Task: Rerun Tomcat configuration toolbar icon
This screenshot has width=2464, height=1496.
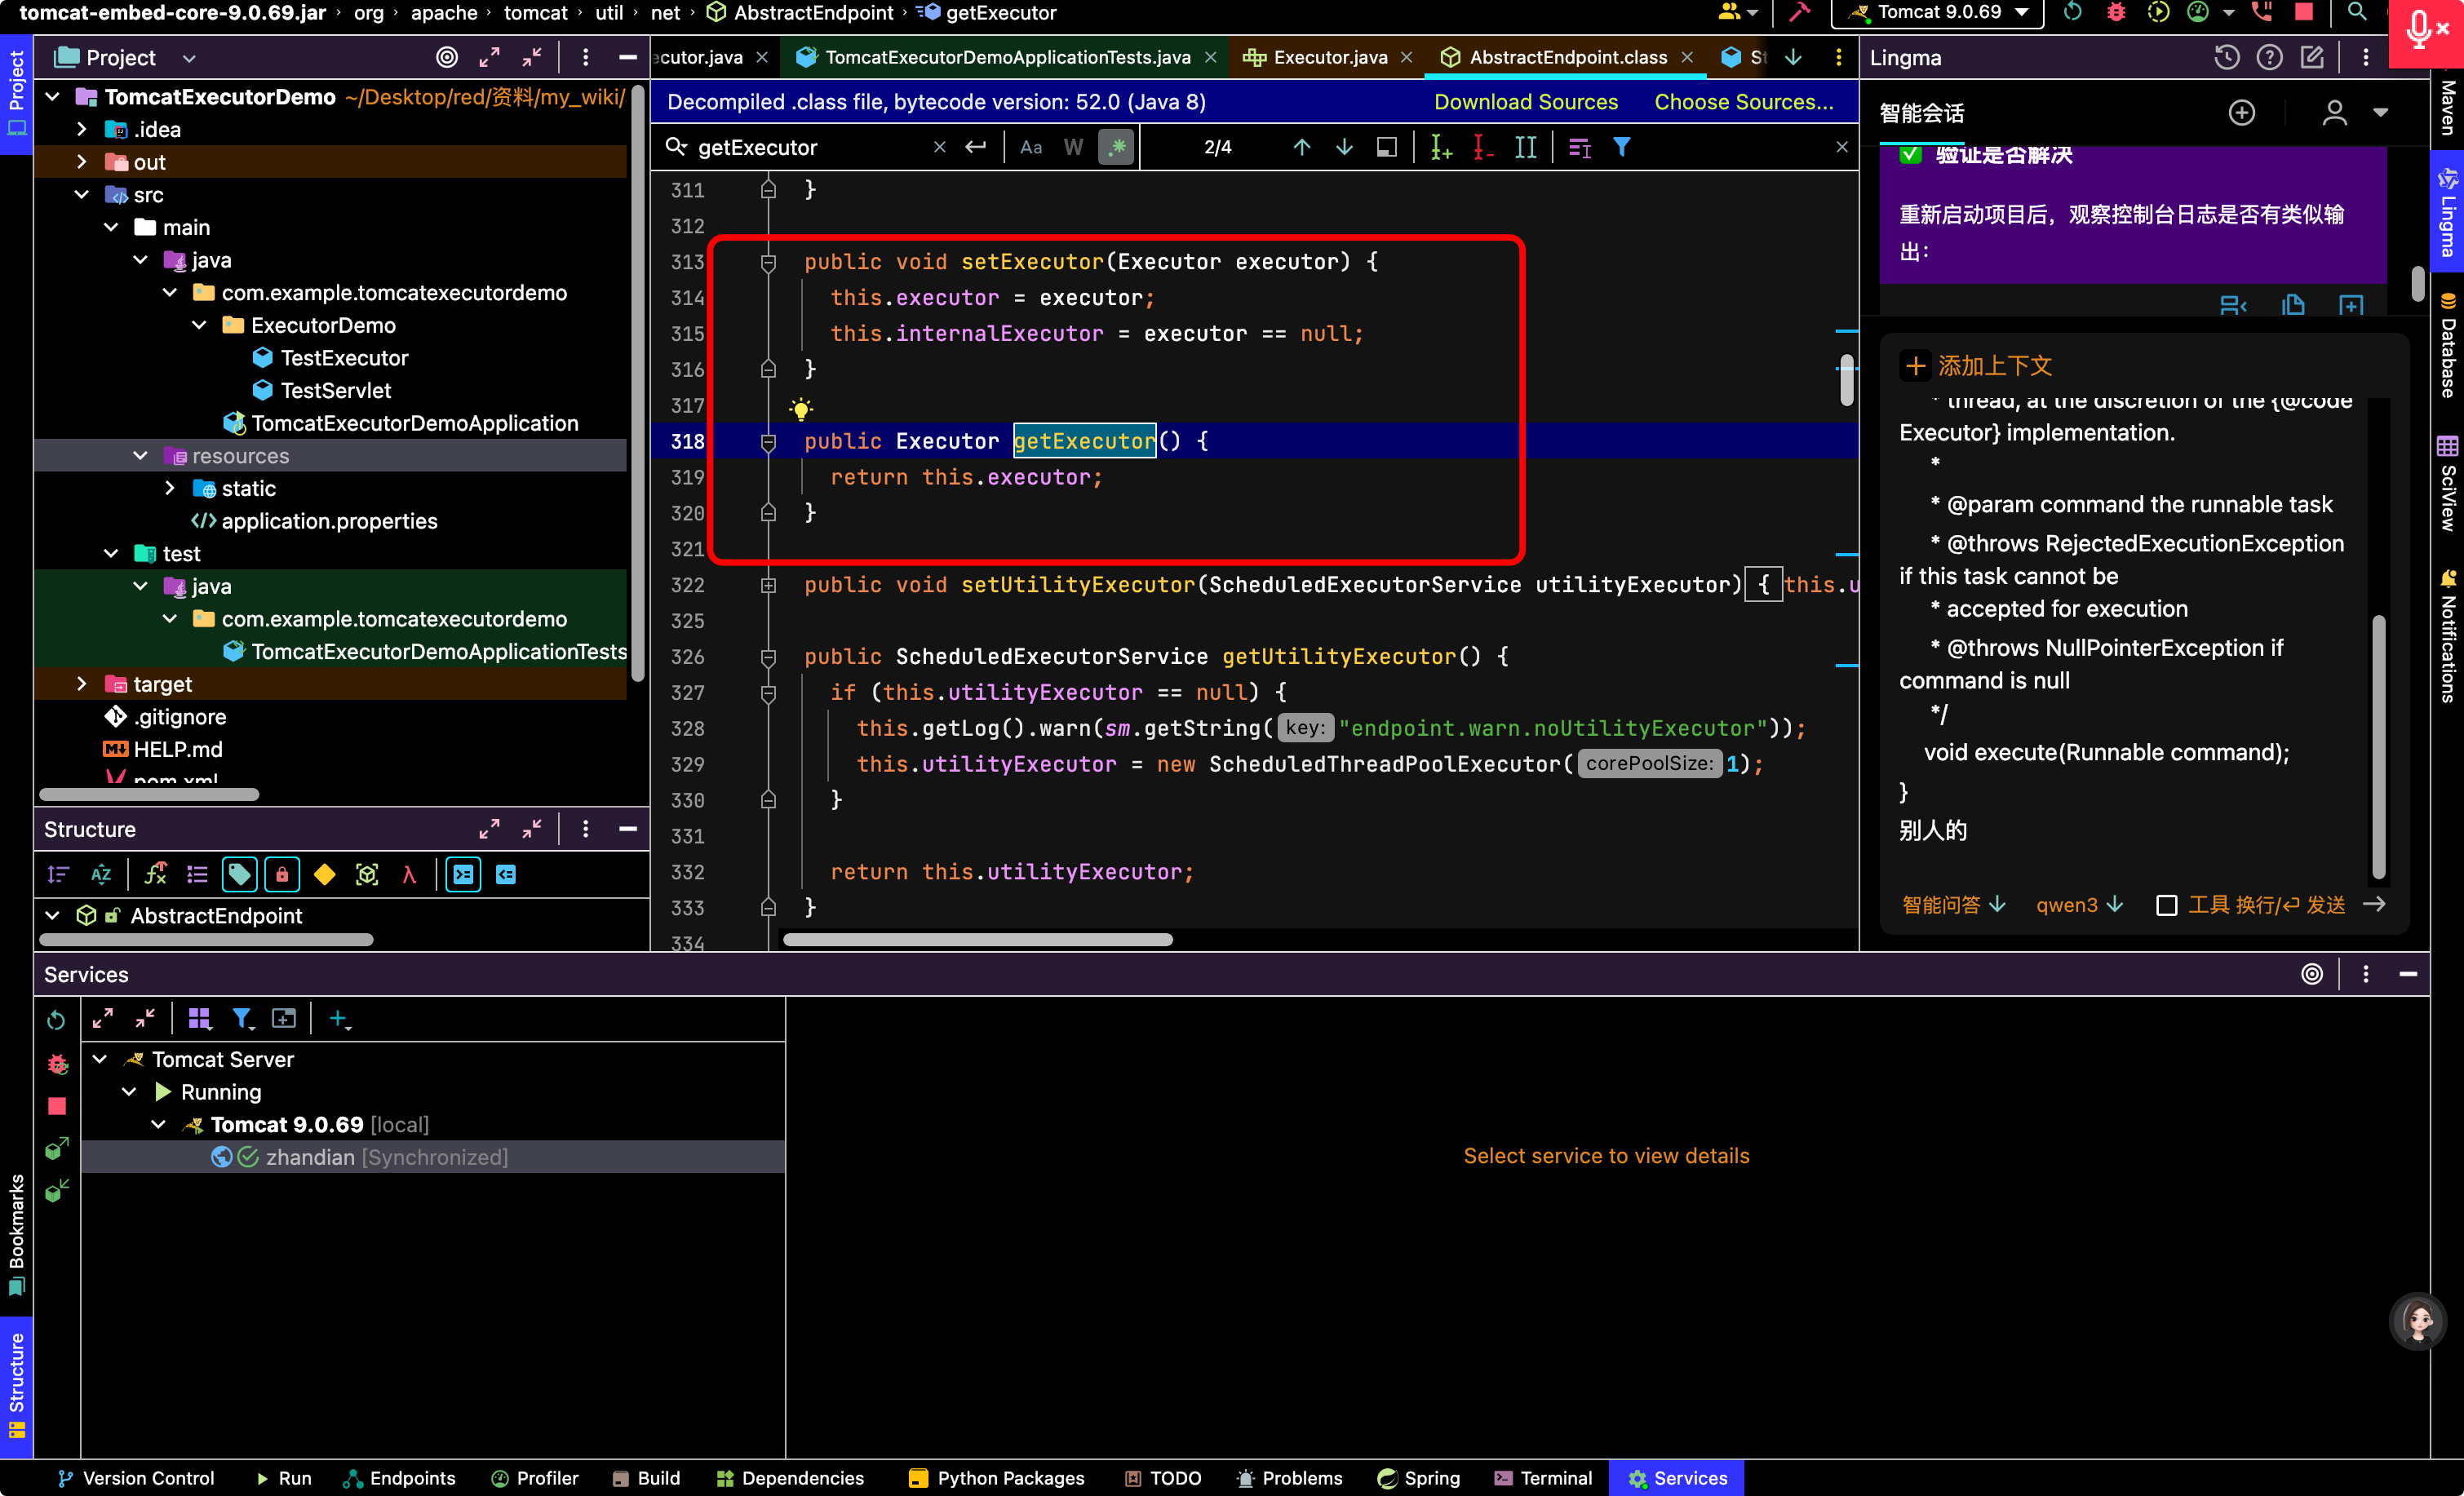Action: pyautogui.click(x=2072, y=13)
